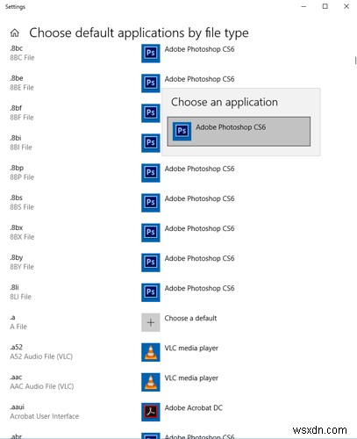Click the A File description text
Image resolution: width=357 pixels, height=439 pixels.
click(18, 327)
